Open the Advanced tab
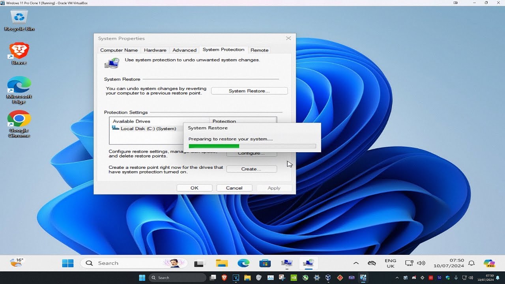This screenshot has height=284, width=505. [184, 50]
